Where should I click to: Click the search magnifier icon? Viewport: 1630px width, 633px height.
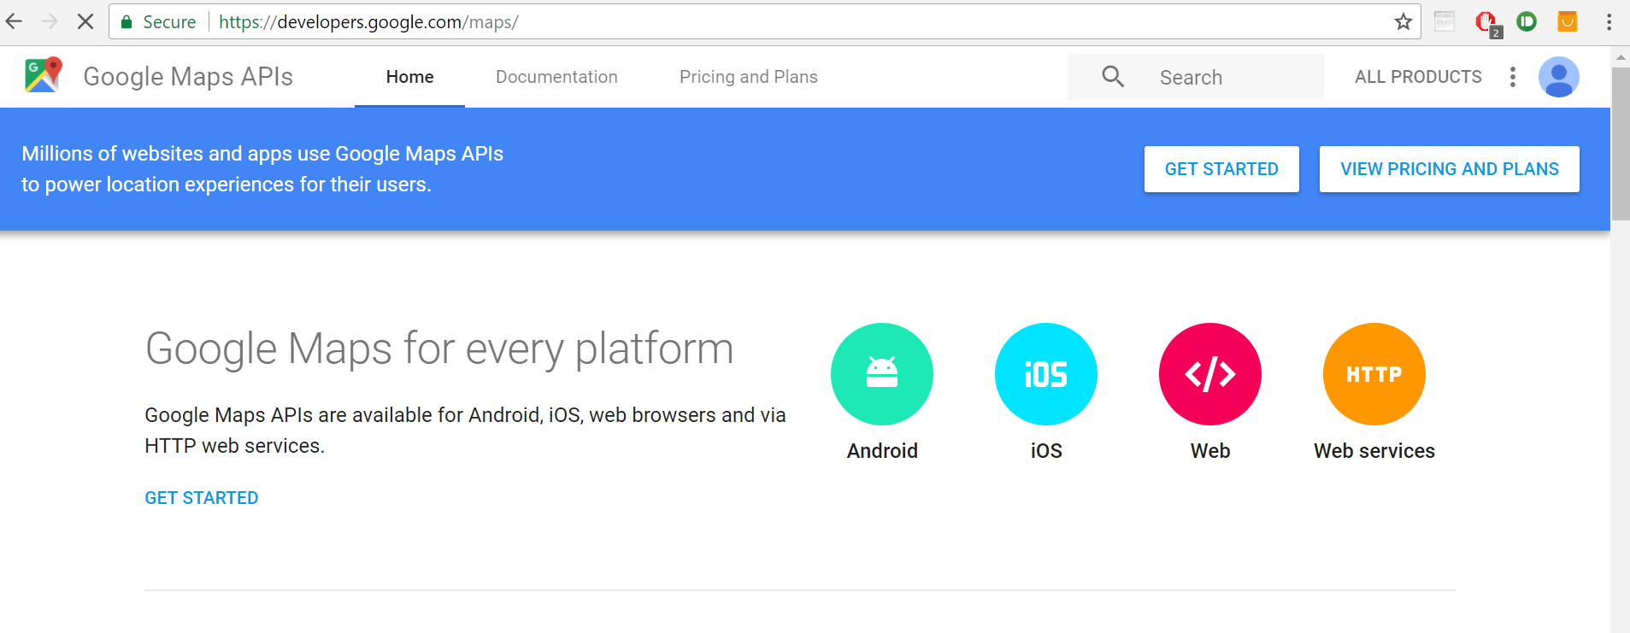(1113, 77)
